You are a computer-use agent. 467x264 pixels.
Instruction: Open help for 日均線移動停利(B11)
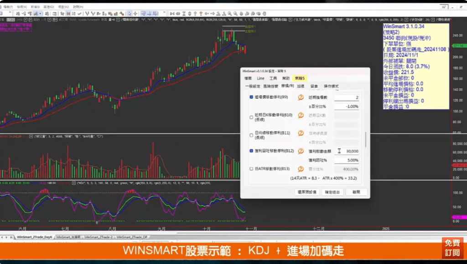(301, 133)
